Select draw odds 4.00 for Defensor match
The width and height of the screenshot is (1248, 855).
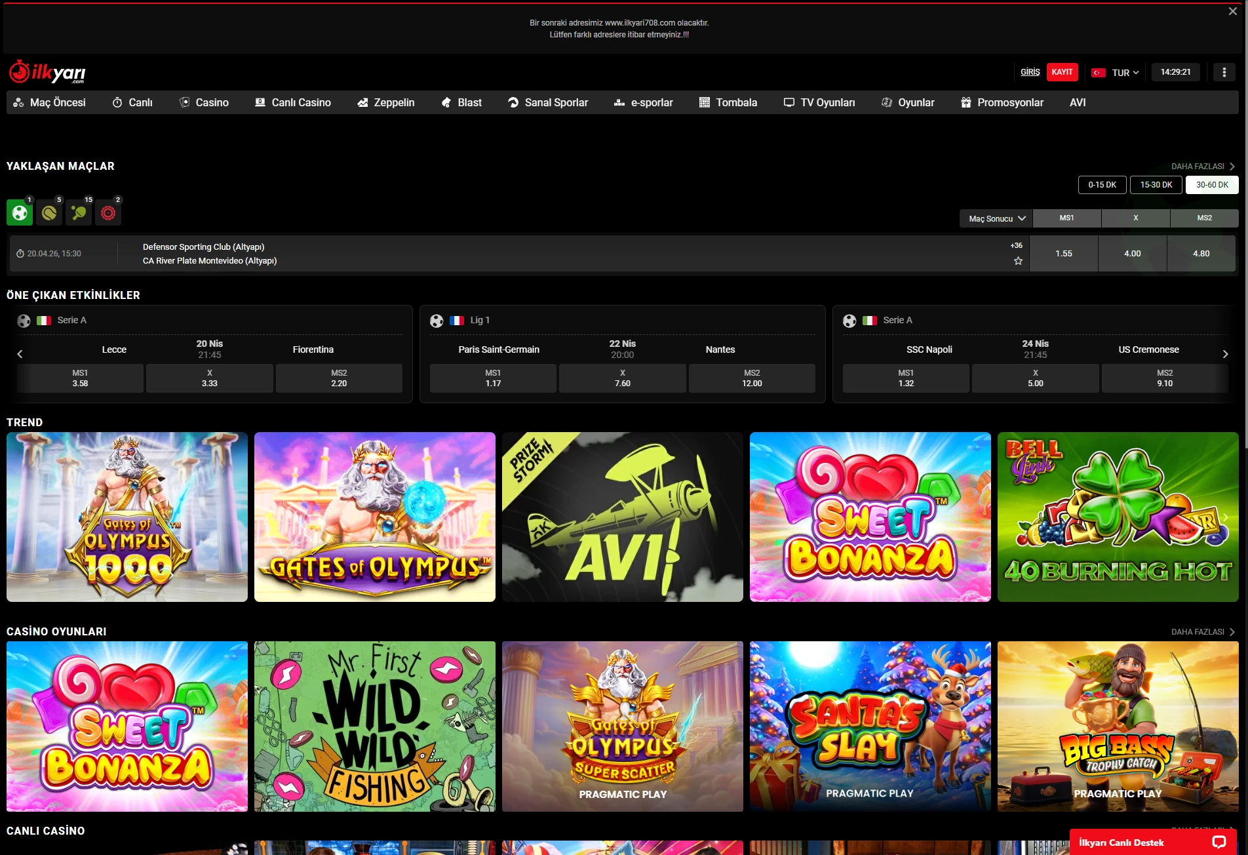pyautogui.click(x=1133, y=254)
